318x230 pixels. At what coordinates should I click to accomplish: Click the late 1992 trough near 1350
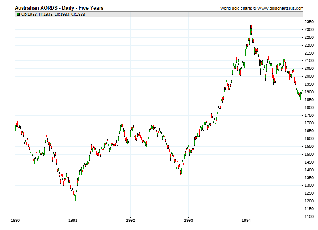(x=181, y=176)
